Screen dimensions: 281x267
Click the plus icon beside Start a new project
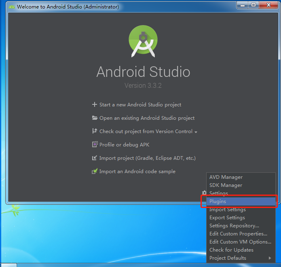point(95,104)
